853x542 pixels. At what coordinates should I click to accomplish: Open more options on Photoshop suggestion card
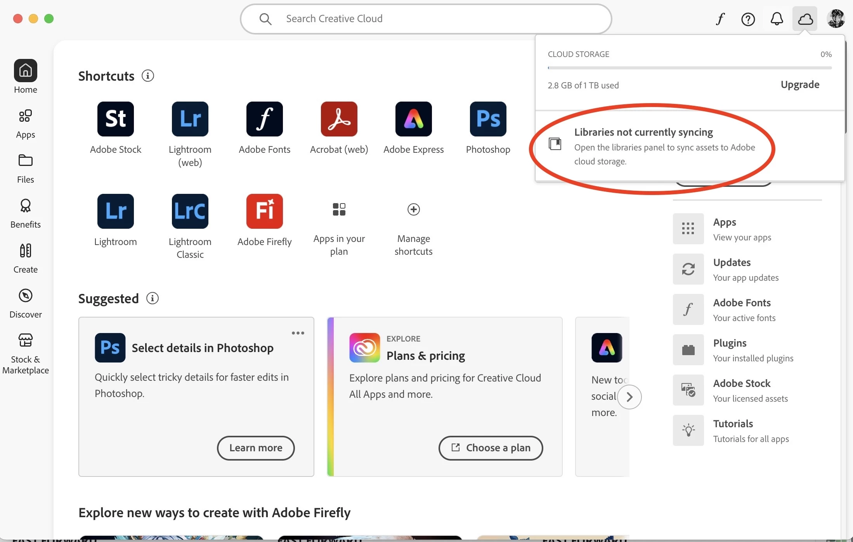[x=298, y=333]
